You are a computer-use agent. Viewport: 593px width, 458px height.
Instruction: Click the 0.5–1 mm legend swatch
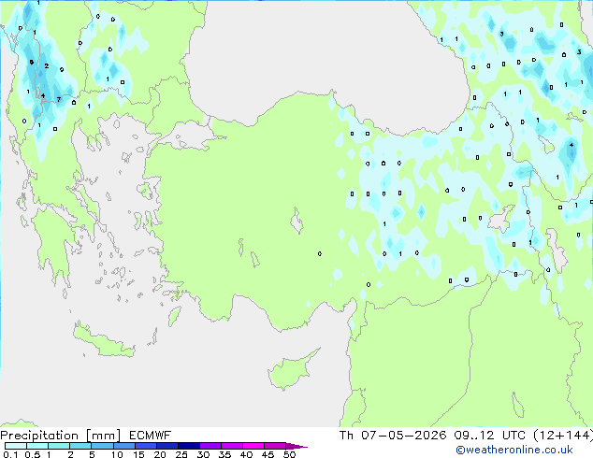(x=37, y=446)
